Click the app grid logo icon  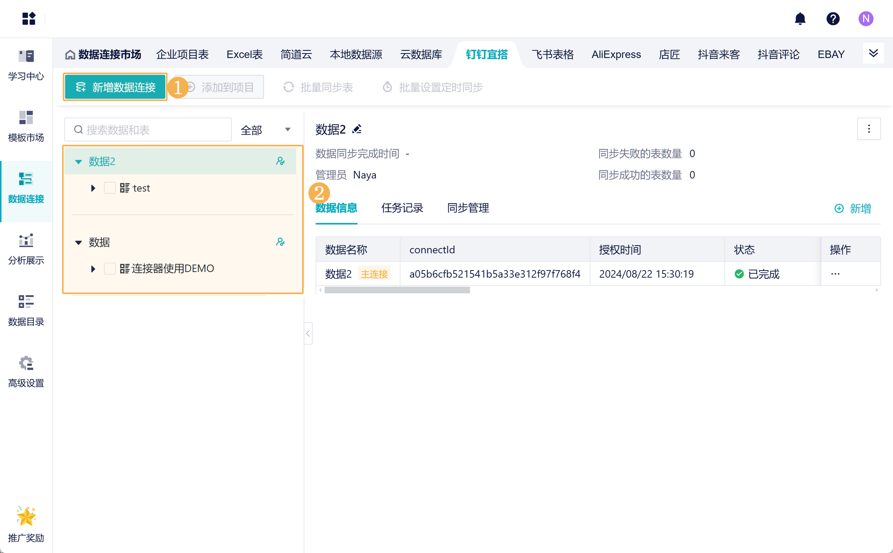[x=29, y=18]
